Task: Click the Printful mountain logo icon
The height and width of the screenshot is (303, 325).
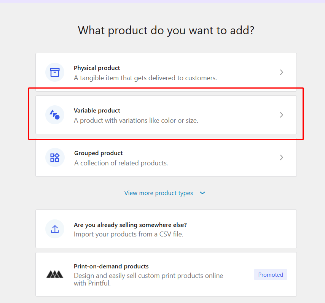Action: [x=55, y=274]
